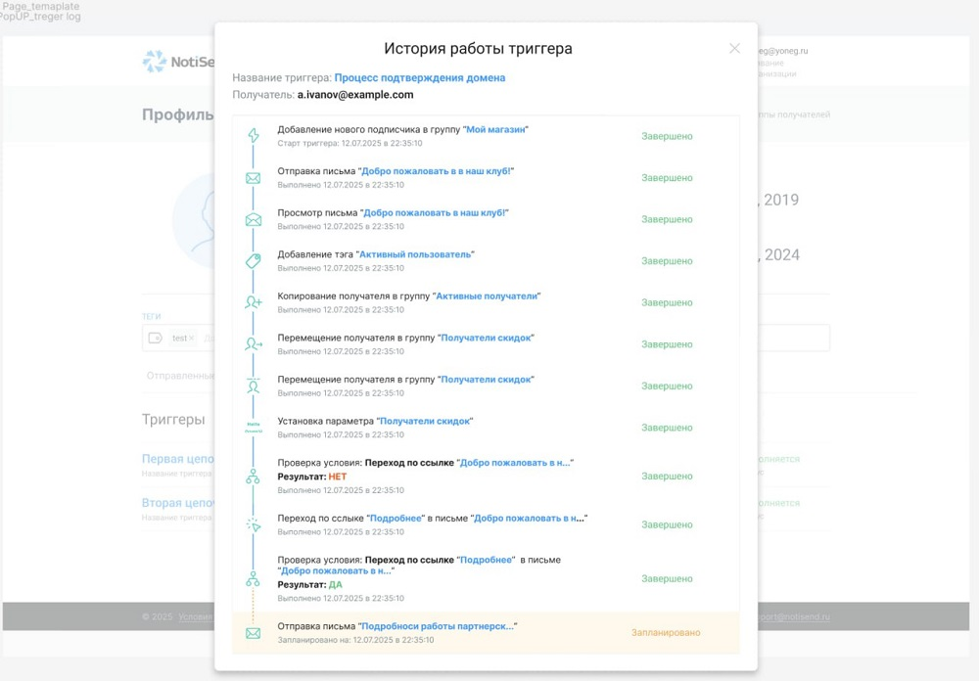Screen dimensions: 979x681
Task: Click the branch icon beside Результат: НЕТ
Action: point(253,477)
